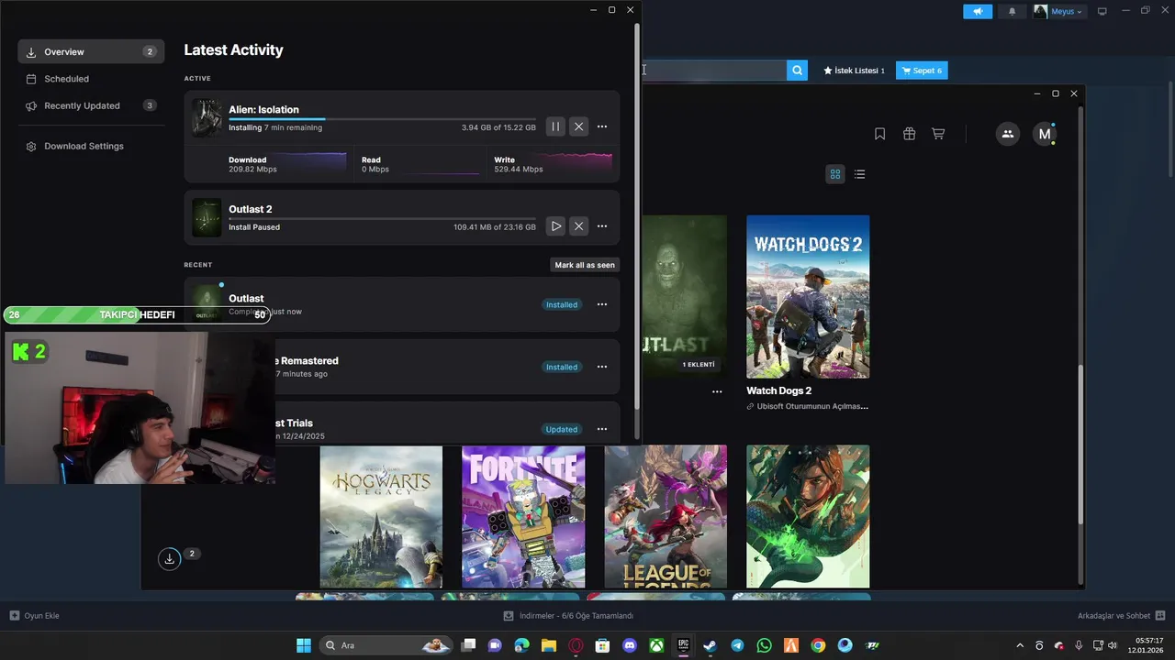Open the Scheduled downloads section
Screen dimensions: 1175x660
click(91, 79)
